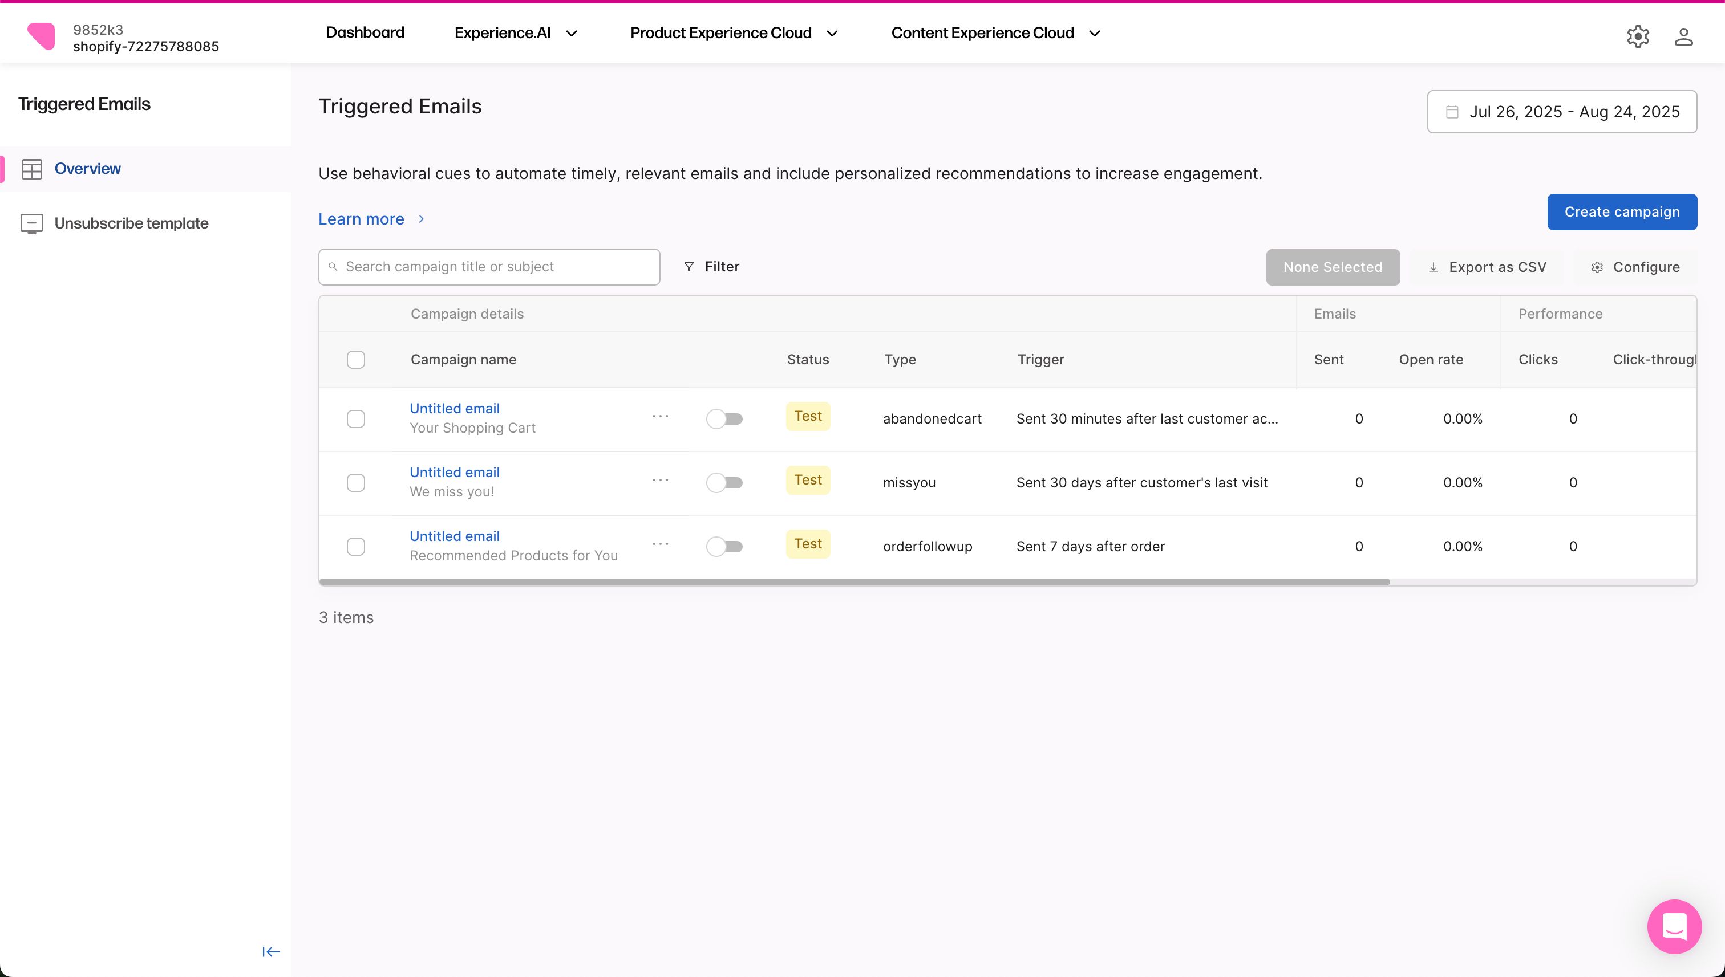This screenshot has width=1725, height=977.
Task: Select the We miss you campaign checkbox
Action: (x=356, y=482)
